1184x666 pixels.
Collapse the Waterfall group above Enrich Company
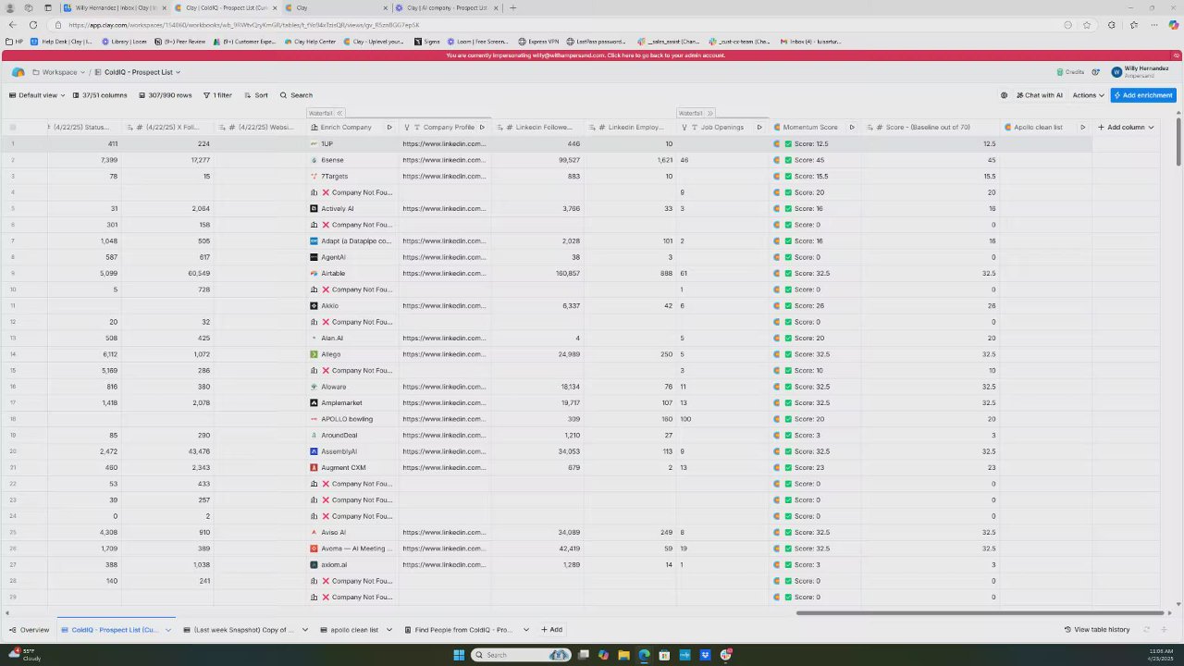pos(339,113)
